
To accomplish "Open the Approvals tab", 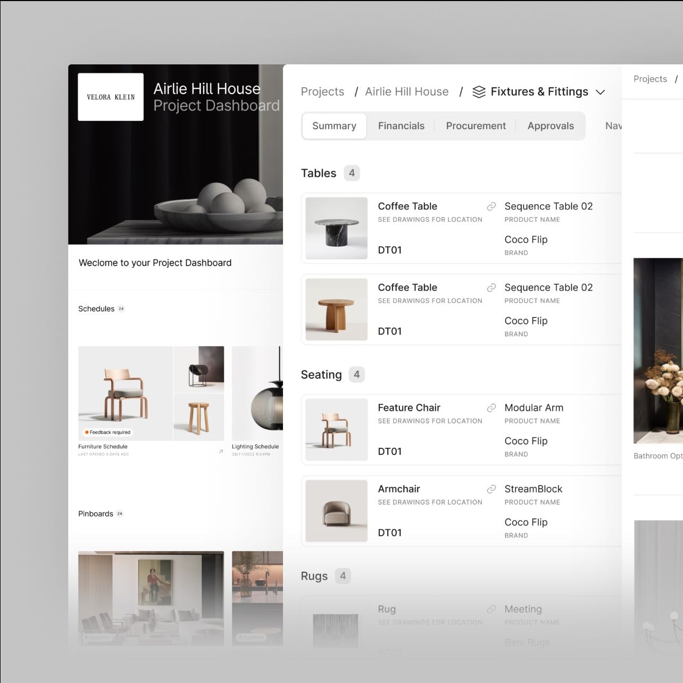I will pos(551,126).
